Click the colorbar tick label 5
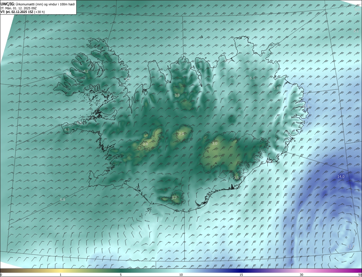The width and height of the screenshot is (362, 277). tap(121, 275)
